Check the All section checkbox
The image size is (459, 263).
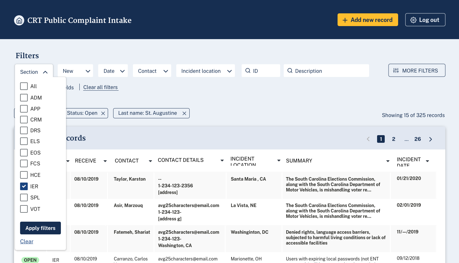point(24,86)
